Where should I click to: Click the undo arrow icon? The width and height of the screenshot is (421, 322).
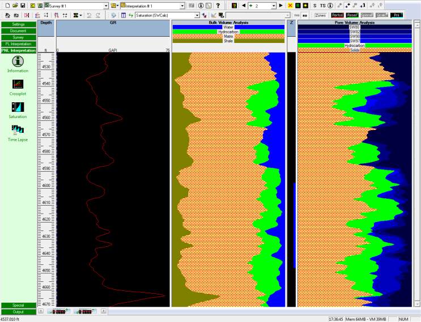tap(89, 15)
